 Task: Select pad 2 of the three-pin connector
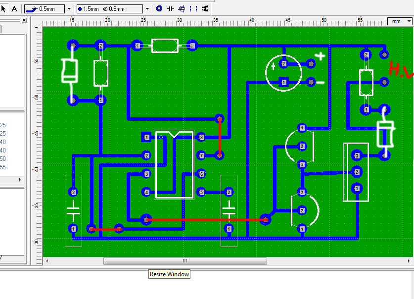click(357, 172)
